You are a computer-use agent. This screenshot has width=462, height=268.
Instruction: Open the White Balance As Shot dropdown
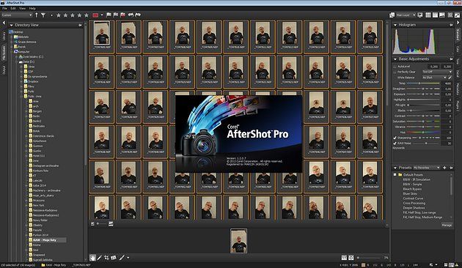pos(434,78)
